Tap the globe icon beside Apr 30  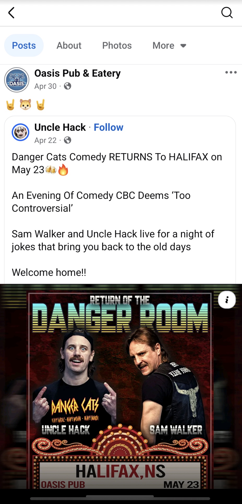(x=68, y=86)
